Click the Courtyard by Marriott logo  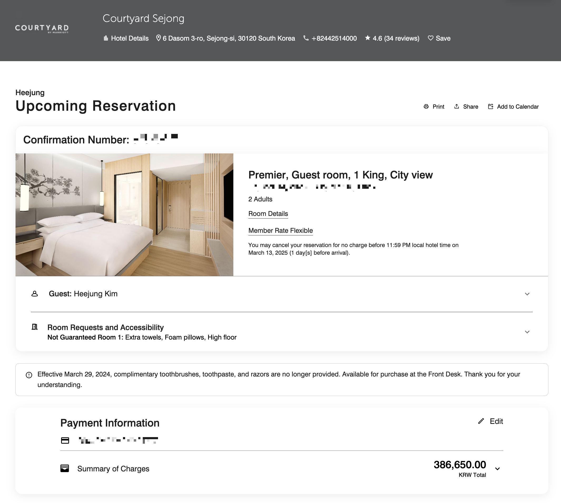[42, 28]
